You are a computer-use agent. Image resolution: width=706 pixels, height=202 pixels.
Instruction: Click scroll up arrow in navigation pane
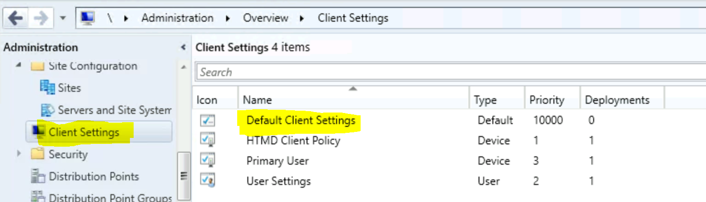pyautogui.click(x=184, y=67)
